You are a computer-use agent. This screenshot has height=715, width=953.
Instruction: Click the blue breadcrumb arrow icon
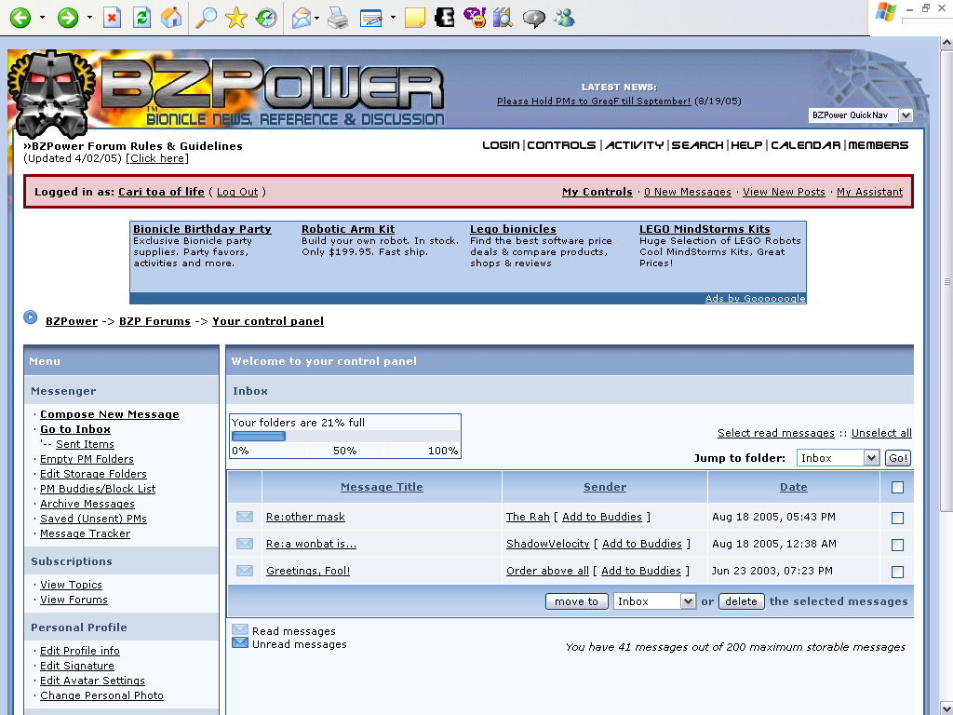(31, 317)
